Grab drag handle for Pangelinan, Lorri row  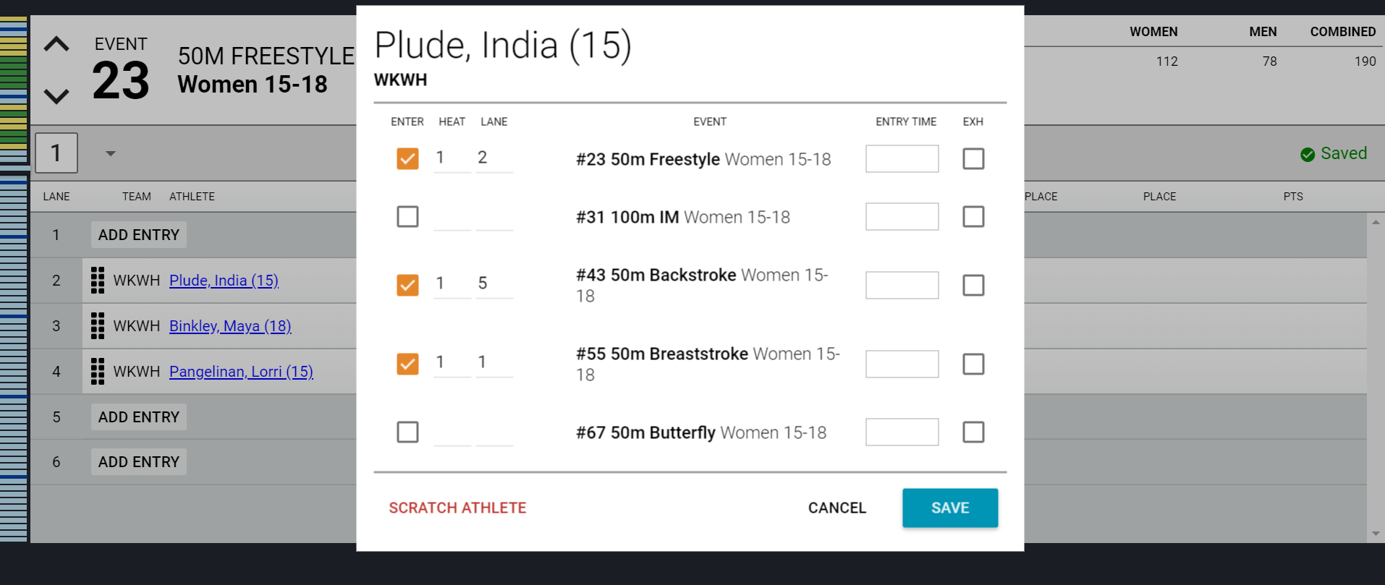98,372
